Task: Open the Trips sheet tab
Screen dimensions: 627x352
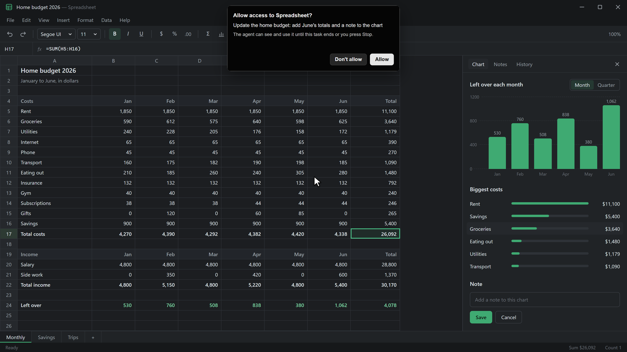Action: (73, 338)
